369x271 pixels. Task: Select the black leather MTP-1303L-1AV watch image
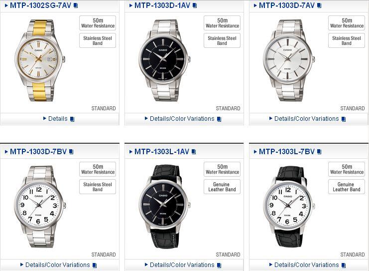164,207
